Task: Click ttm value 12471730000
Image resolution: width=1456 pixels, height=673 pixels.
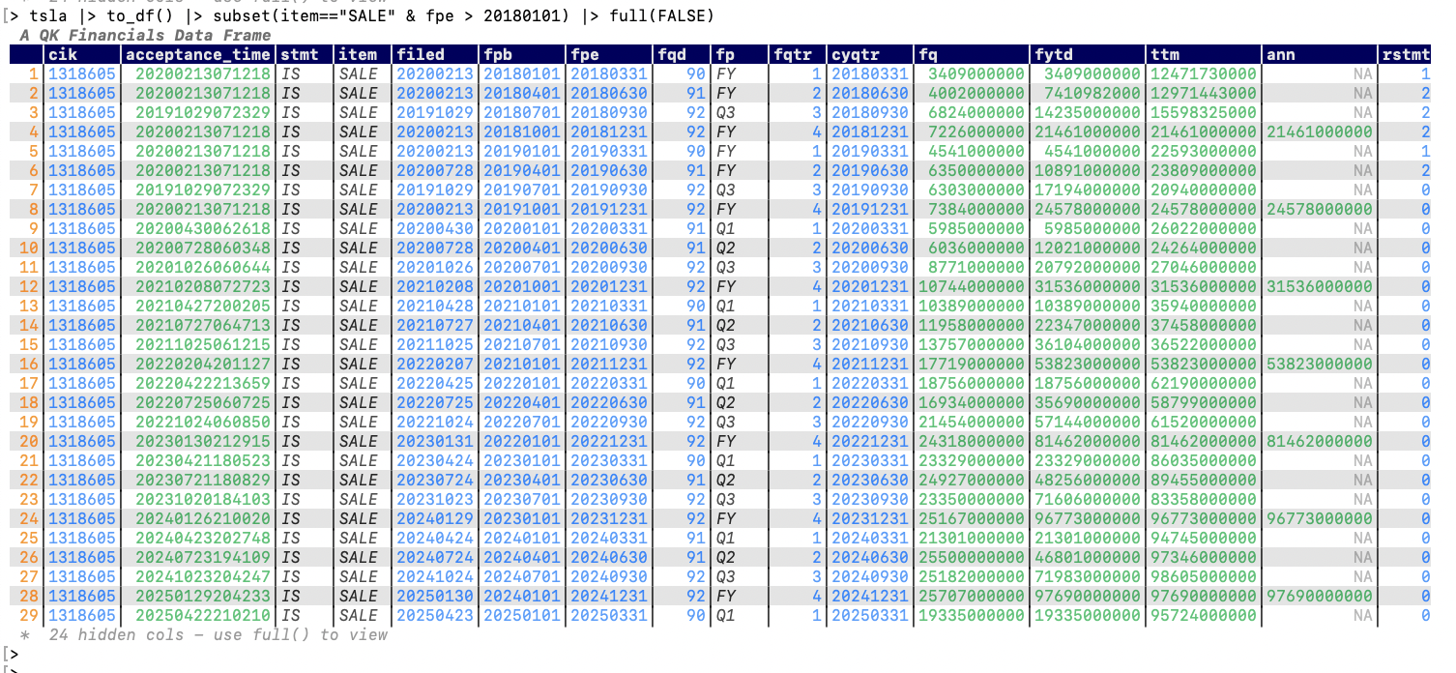Action: tap(1204, 73)
